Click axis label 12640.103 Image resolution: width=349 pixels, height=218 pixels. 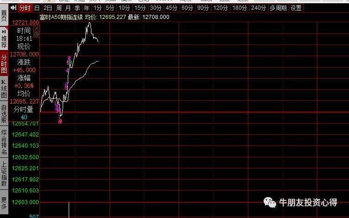click(x=26, y=146)
